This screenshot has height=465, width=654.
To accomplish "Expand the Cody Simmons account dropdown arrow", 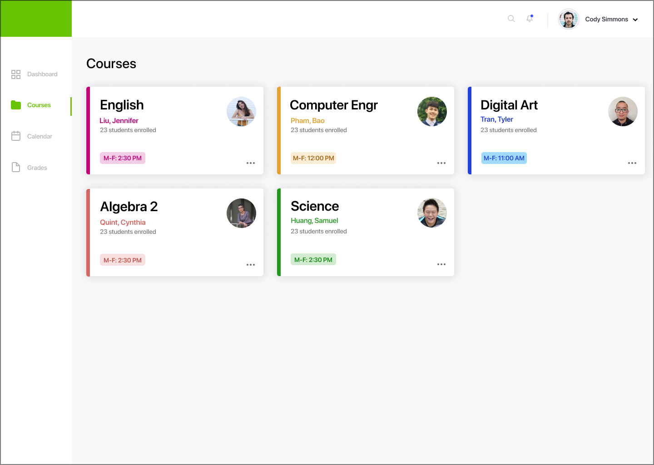I will pos(635,20).
